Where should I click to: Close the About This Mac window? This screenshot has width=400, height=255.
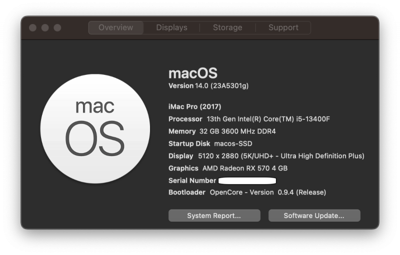click(33, 28)
